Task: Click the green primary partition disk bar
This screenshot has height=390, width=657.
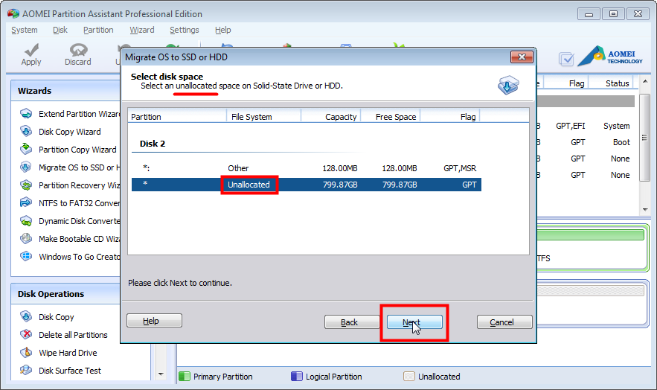Action: tap(590, 234)
